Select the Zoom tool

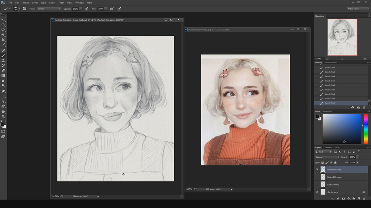[x=3, y=117]
